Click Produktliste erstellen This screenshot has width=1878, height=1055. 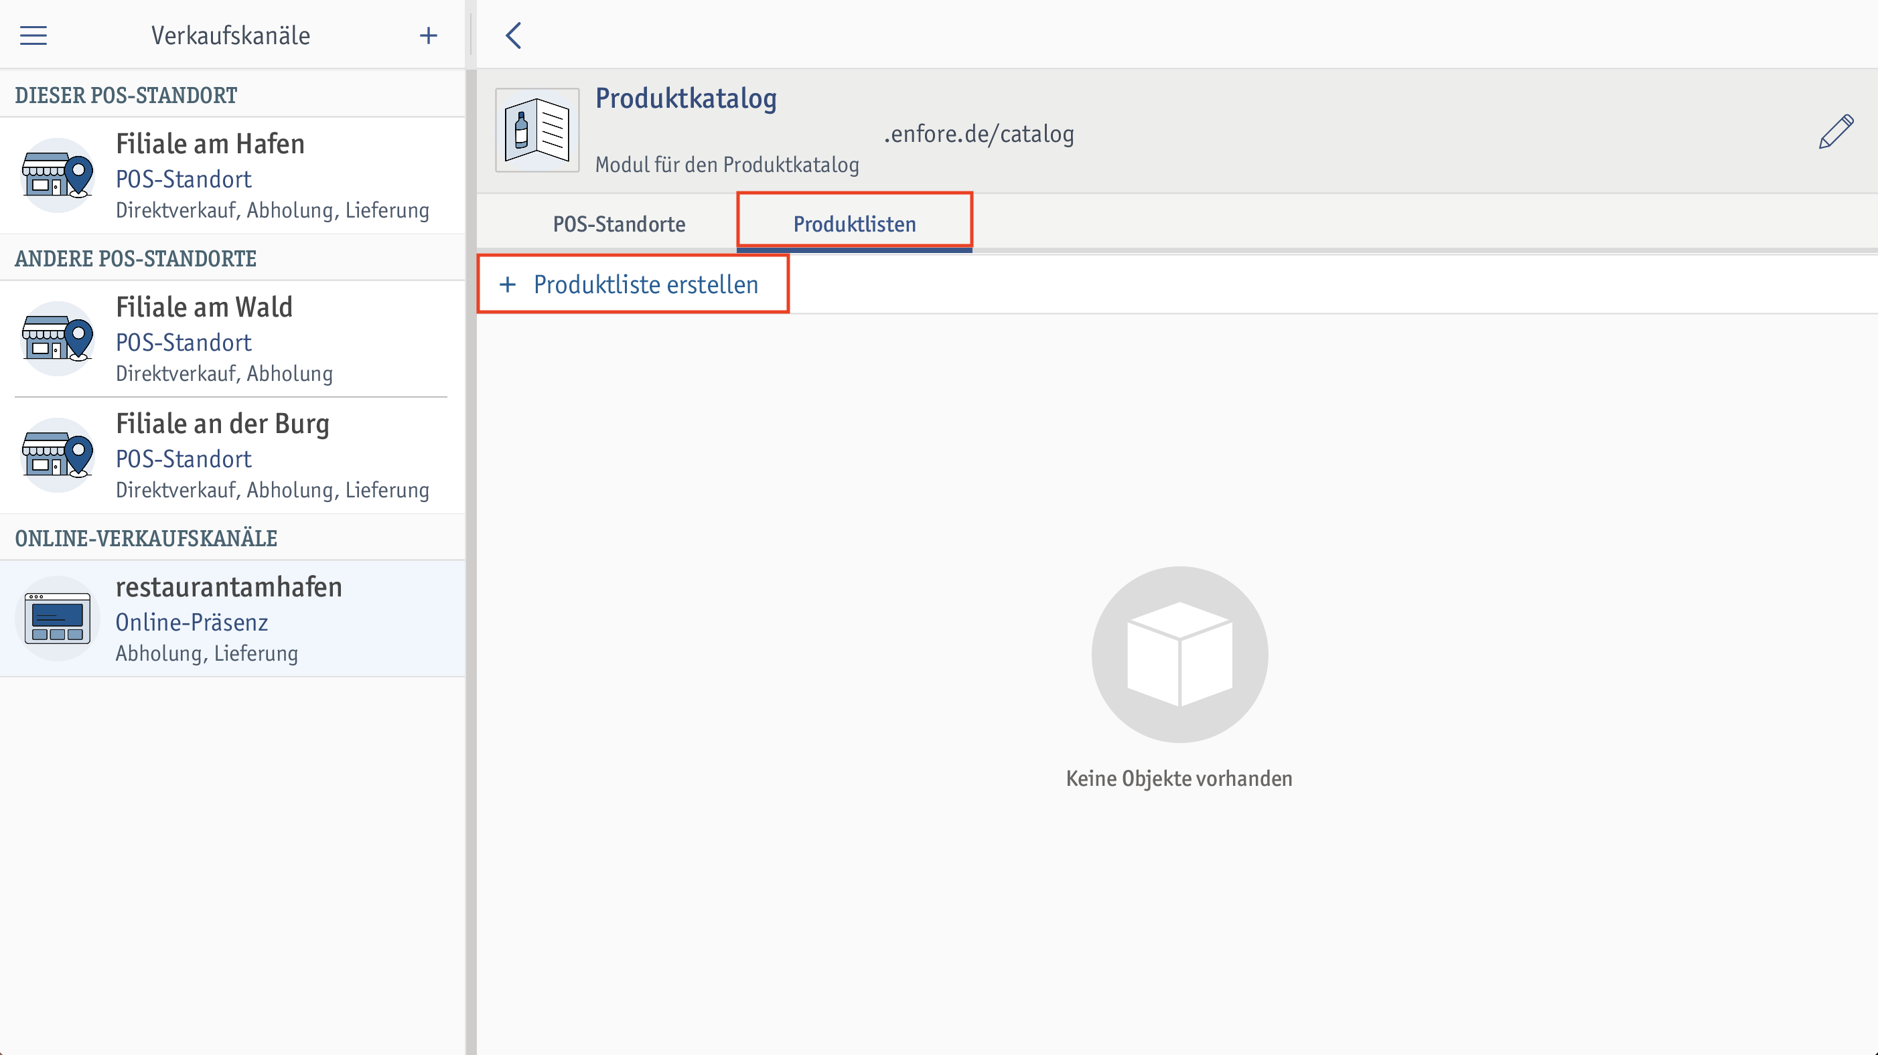pyautogui.click(x=633, y=284)
